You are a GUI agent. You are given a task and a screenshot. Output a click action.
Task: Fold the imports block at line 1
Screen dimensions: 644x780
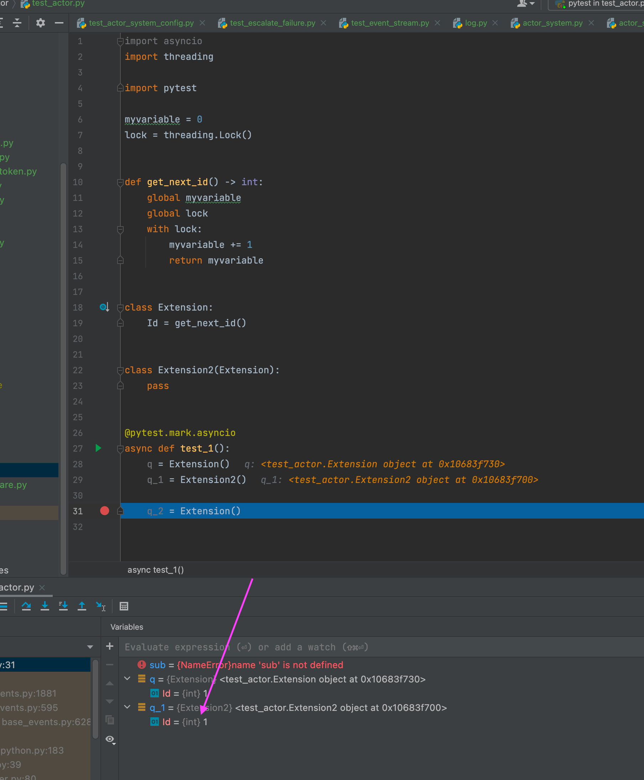coord(120,41)
